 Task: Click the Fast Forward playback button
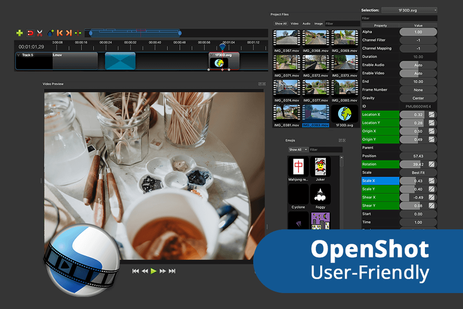(x=163, y=271)
